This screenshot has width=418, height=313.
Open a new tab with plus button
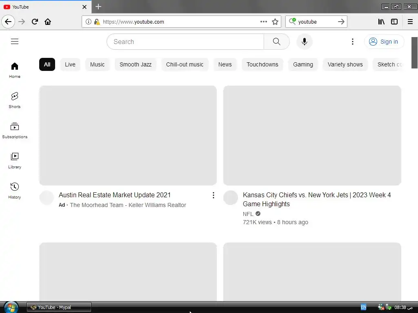(x=98, y=7)
